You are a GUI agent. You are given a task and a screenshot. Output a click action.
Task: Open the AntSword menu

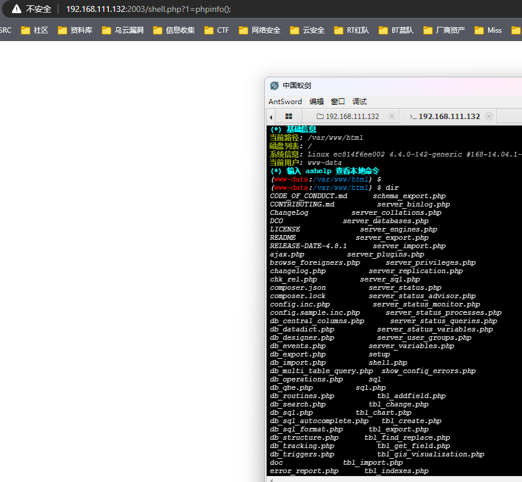click(x=285, y=102)
